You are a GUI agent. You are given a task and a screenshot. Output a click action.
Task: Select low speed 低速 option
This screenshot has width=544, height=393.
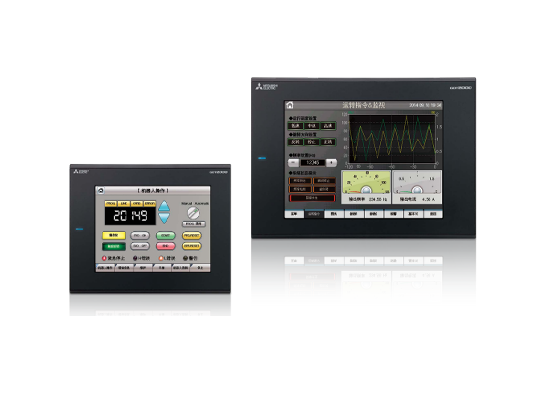(x=296, y=126)
